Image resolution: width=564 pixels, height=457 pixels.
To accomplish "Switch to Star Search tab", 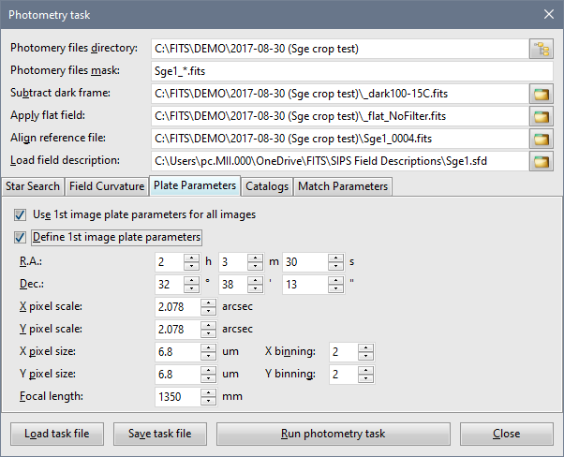I will [33, 186].
